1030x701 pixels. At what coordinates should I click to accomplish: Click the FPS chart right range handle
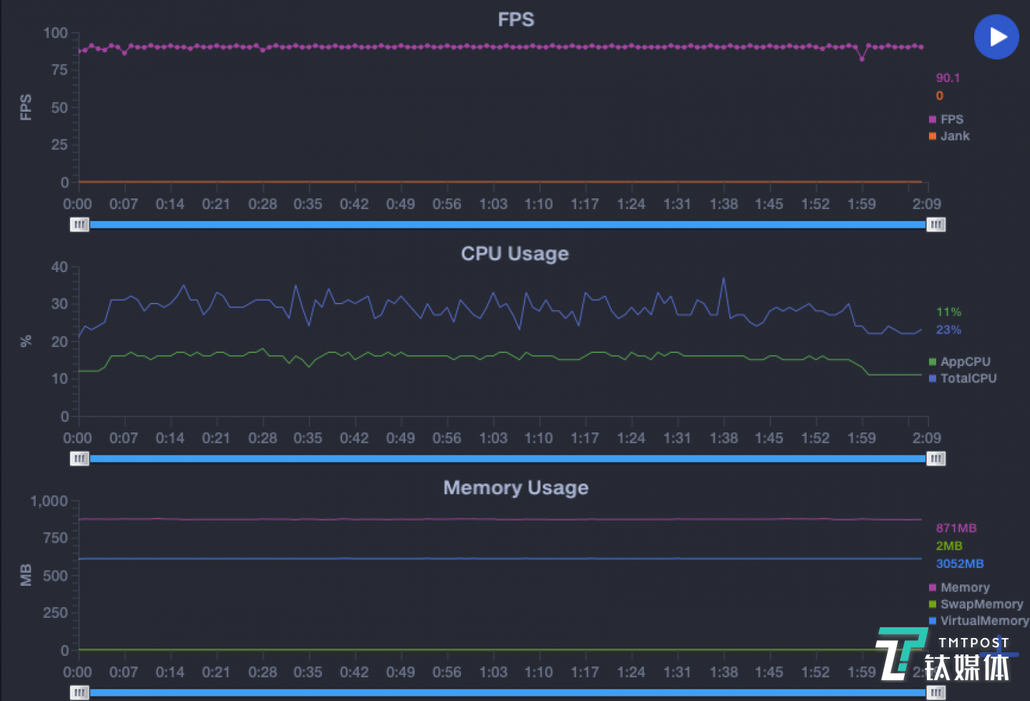tap(936, 225)
